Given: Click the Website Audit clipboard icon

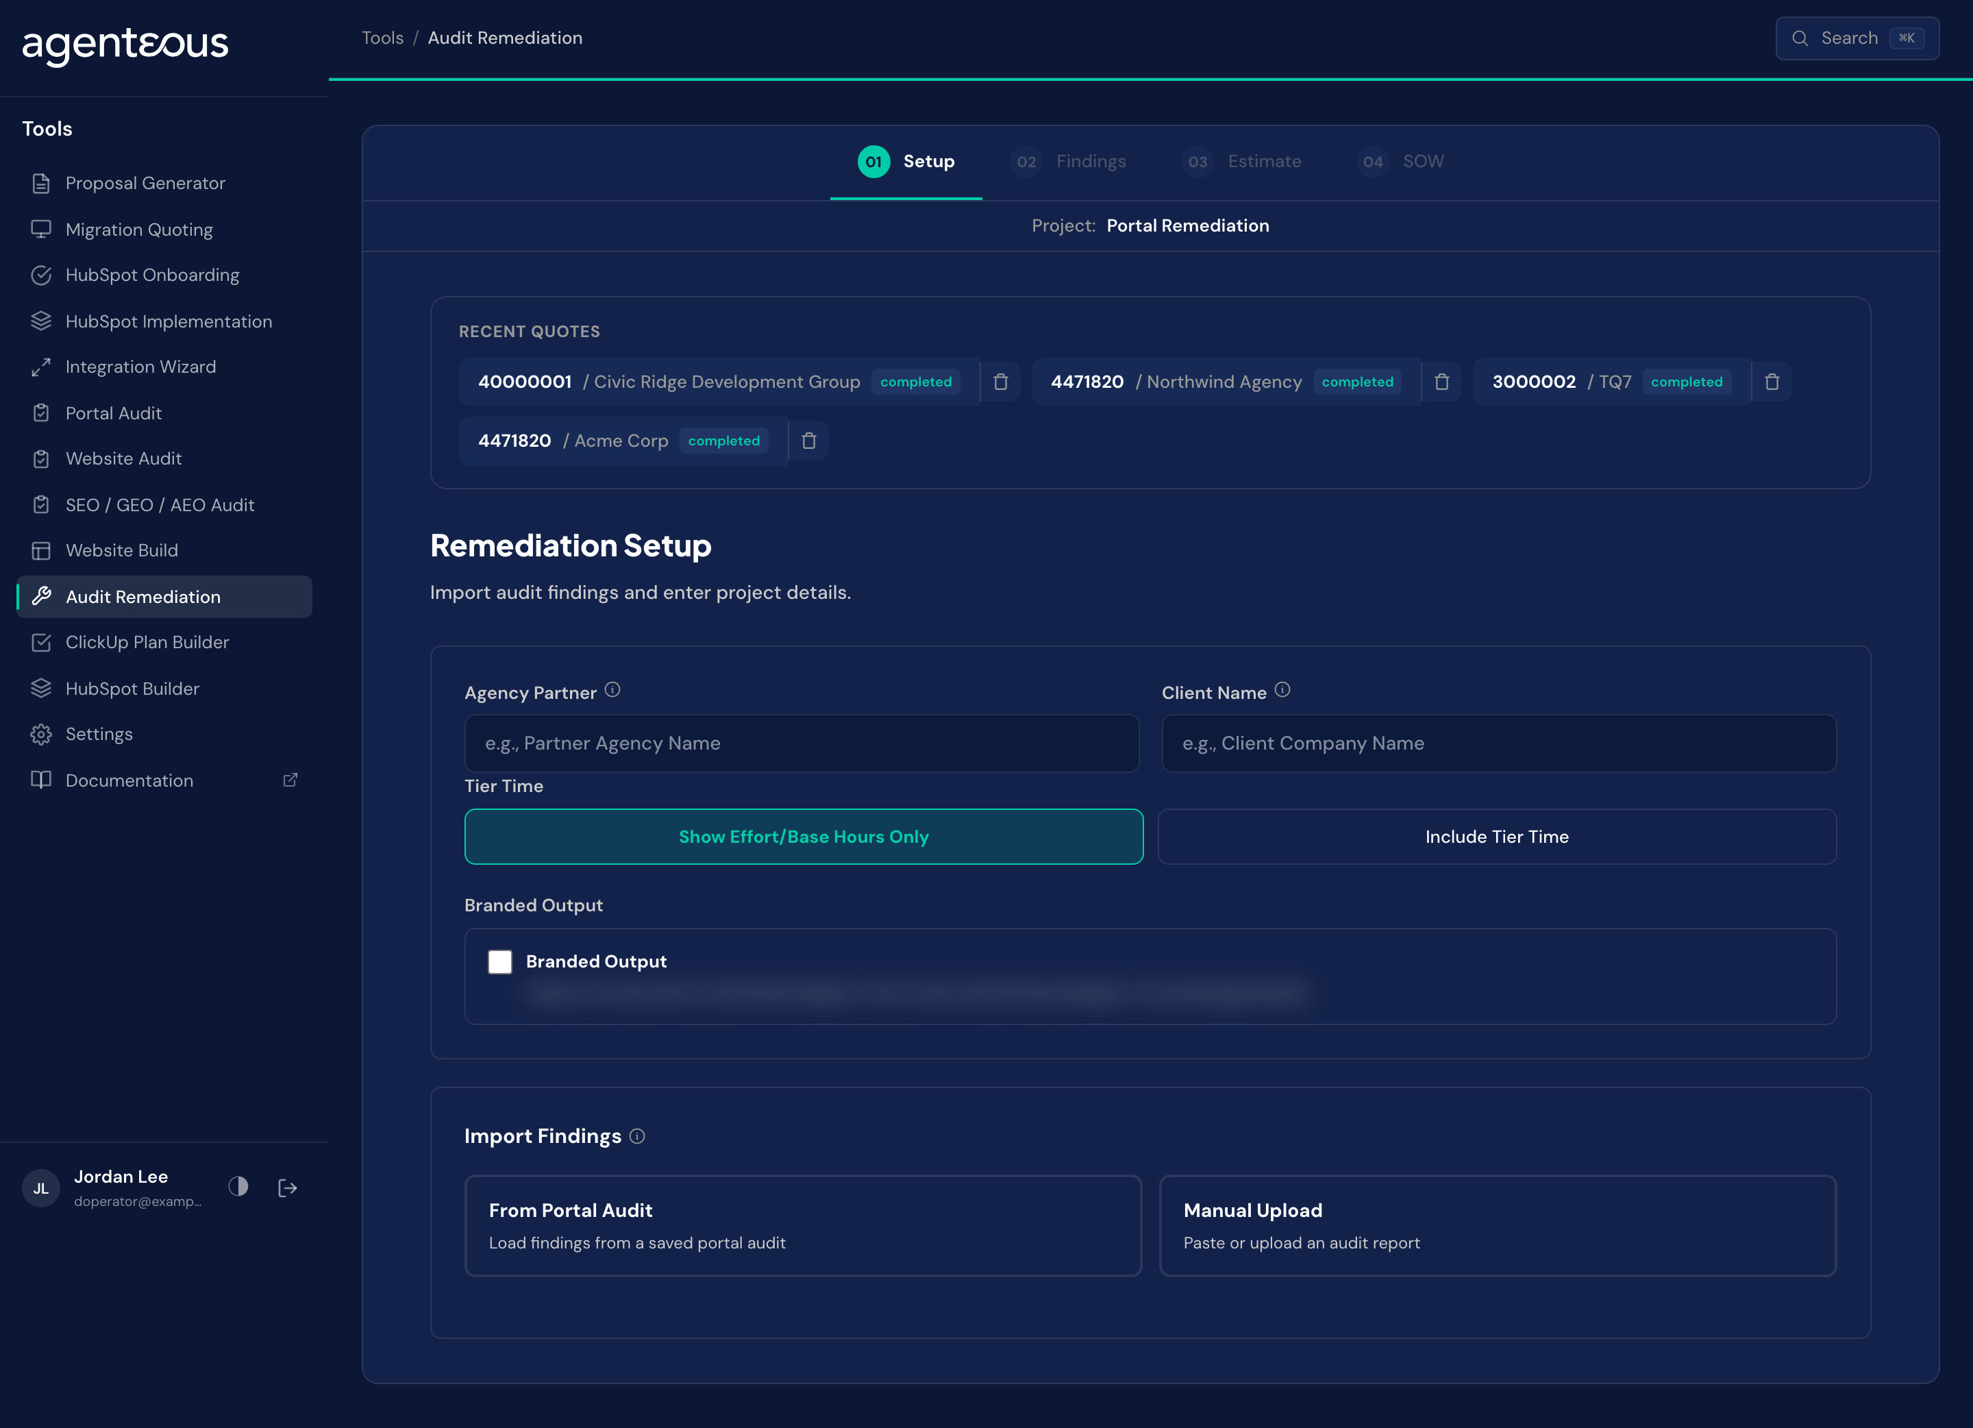Looking at the screenshot, I should (41, 458).
